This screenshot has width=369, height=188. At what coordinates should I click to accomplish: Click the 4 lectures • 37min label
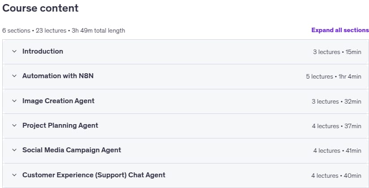pyautogui.click(x=336, y=126)
